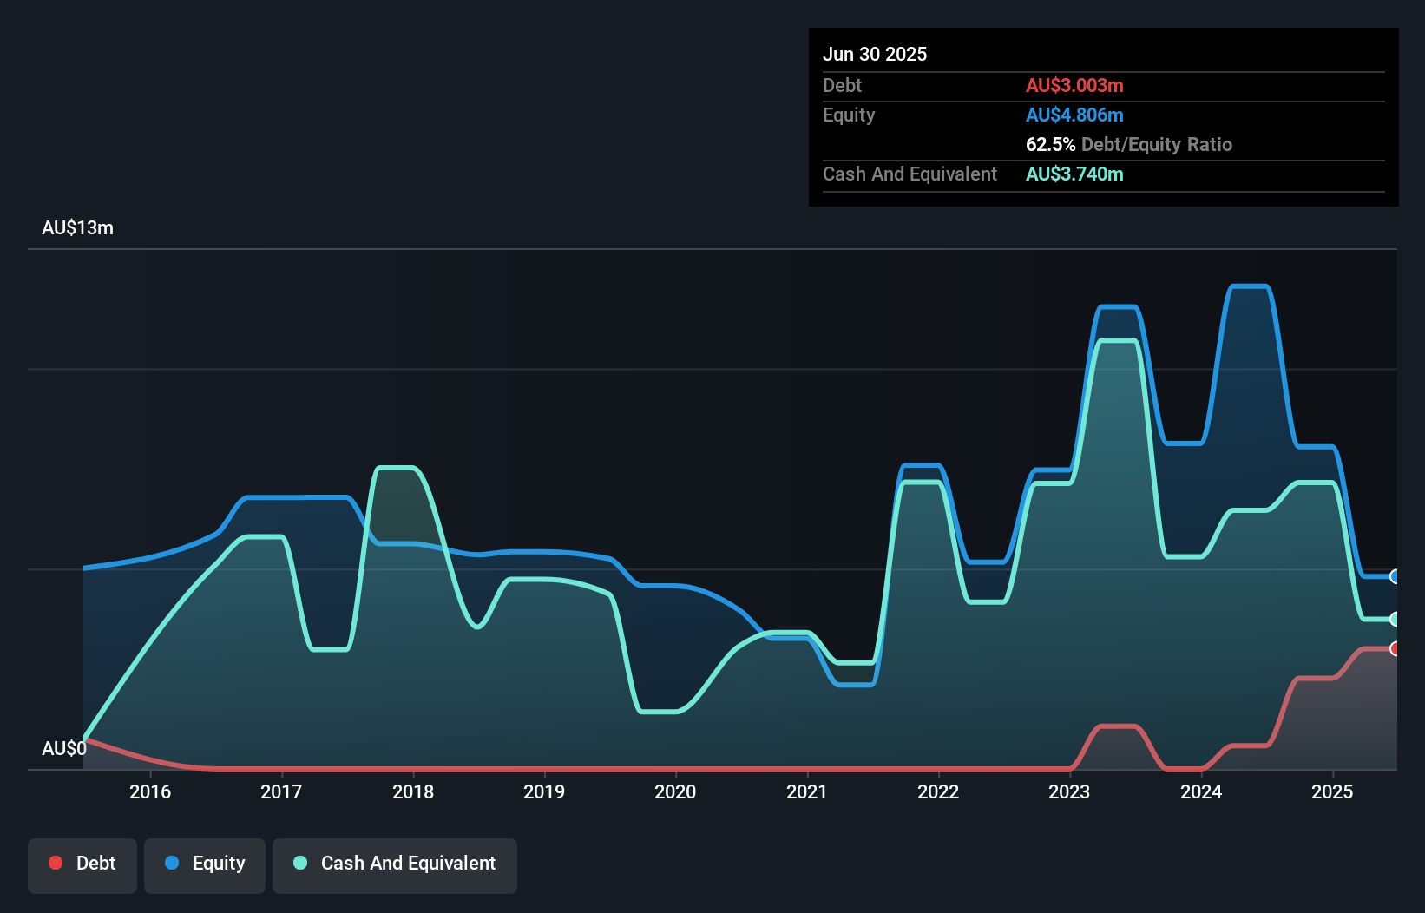The image size is (1425, 913).
Task: Click the AU$3.003m Debt value in tooltip
Action: tap(1074, 85)
